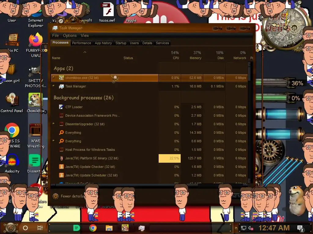Select the chomikbox.exe (32 bit) app row

coord(149,78)
